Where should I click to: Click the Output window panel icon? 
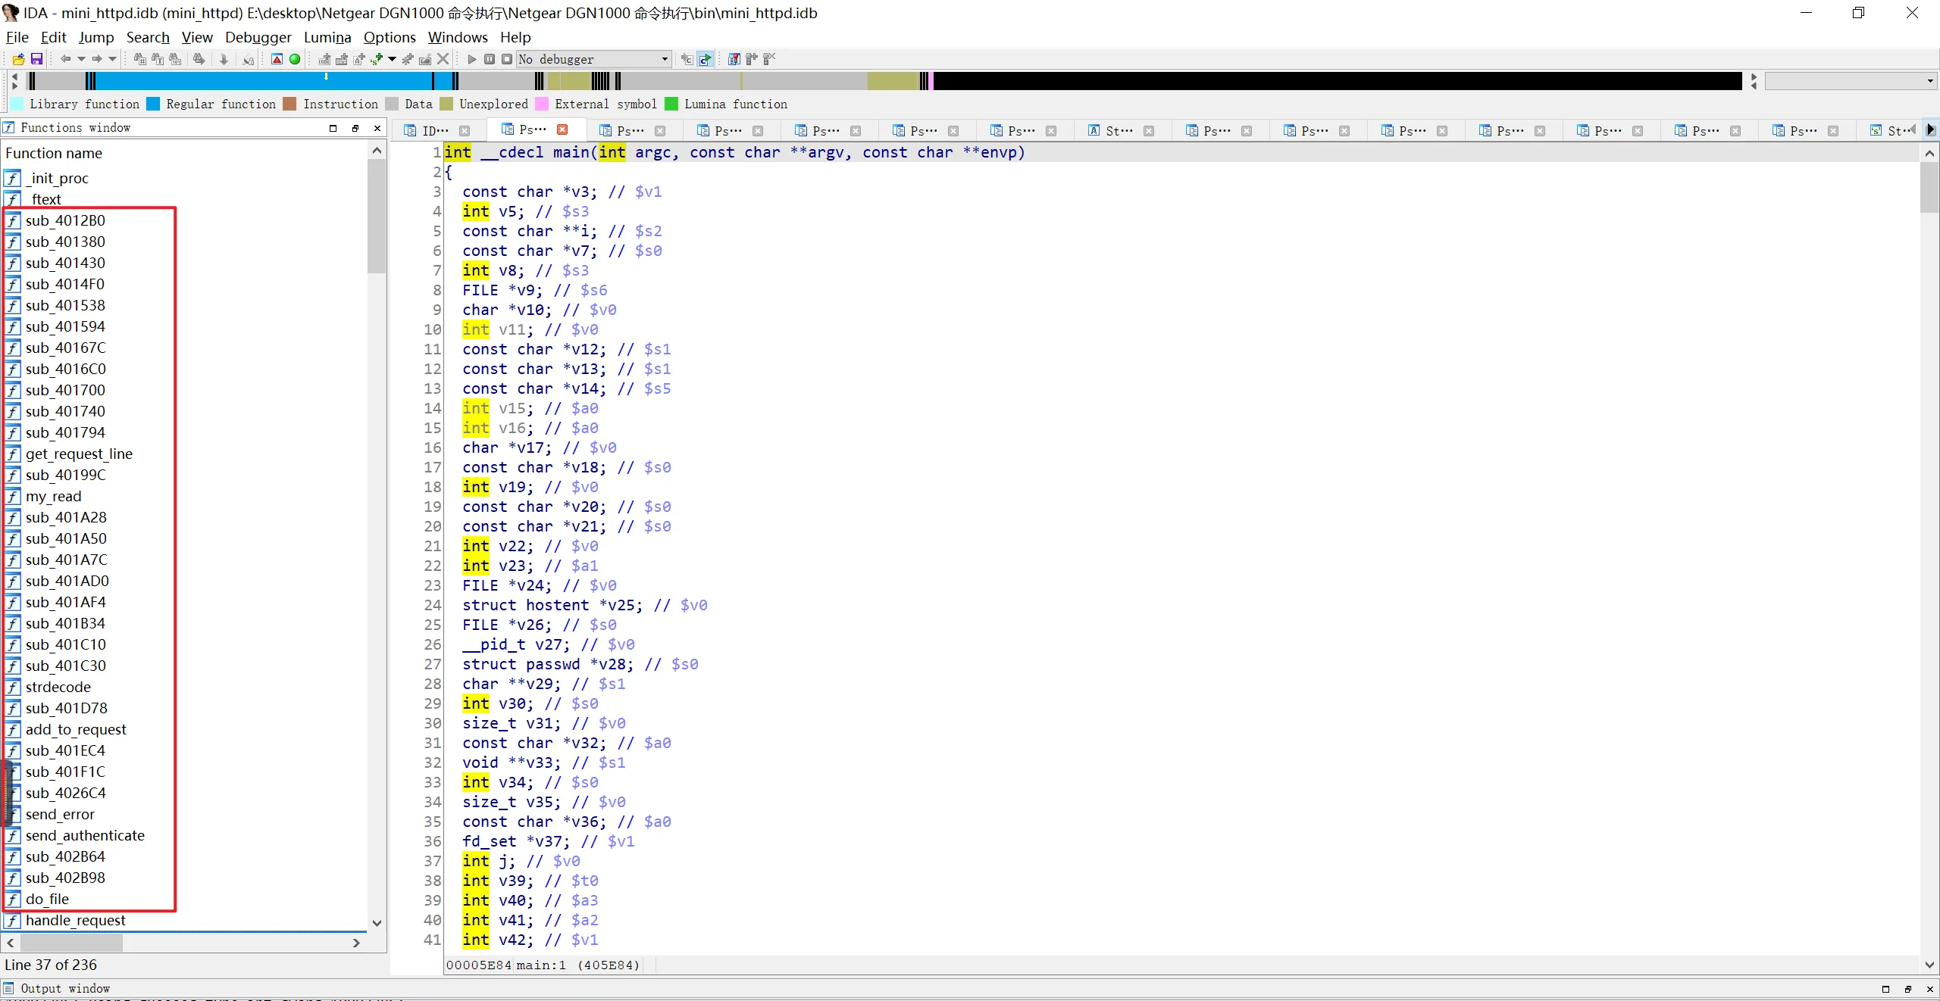9,988
